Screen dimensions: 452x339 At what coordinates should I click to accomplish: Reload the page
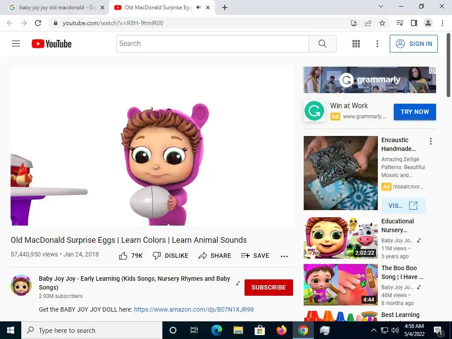tap(38, 23)
